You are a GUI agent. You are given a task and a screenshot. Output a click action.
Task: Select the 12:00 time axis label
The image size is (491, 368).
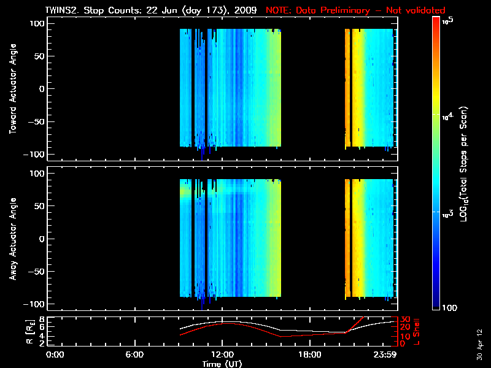point(222,355)
